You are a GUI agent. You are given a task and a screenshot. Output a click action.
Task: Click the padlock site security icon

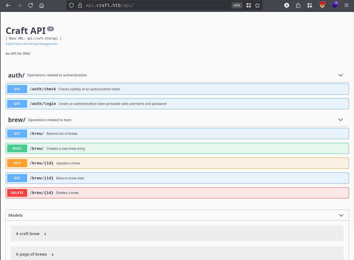pos(80,5)
